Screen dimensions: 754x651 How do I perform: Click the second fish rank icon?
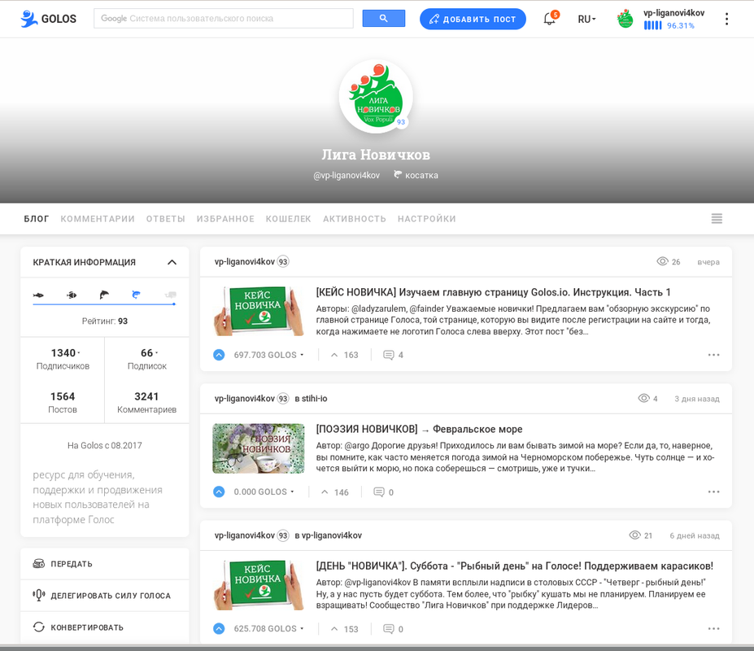click(x=71, y=295)
